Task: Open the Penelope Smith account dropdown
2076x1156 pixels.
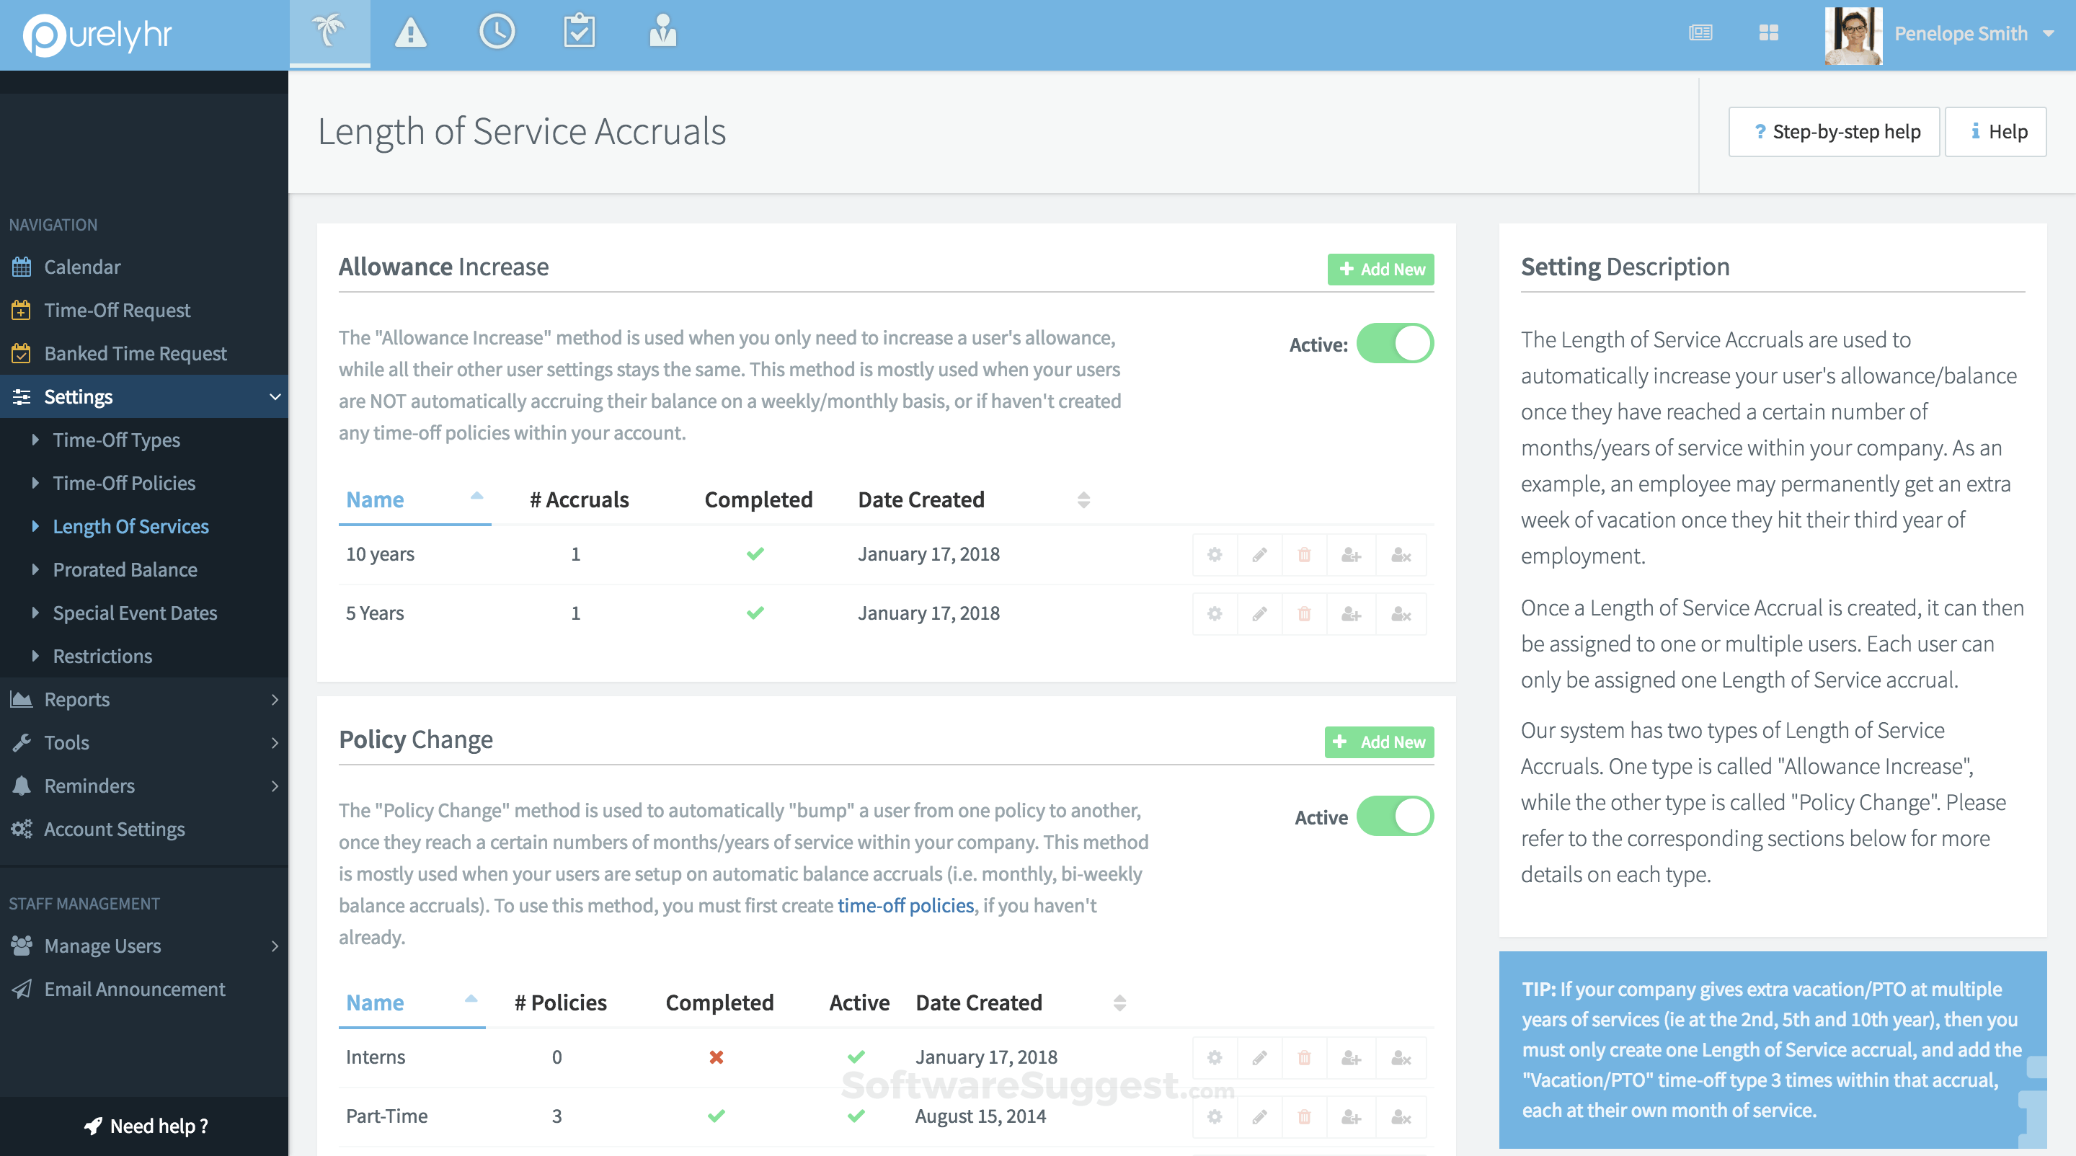Action: 1972,33
